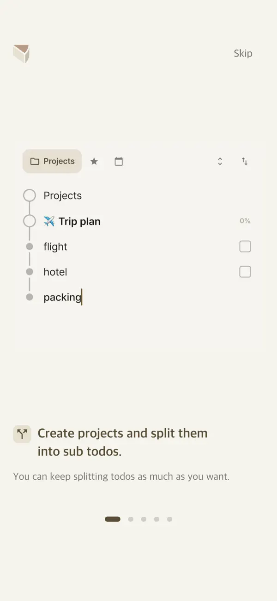Click inside the packing text field
This screenshot has width=277, height=601.
point(62,297)
